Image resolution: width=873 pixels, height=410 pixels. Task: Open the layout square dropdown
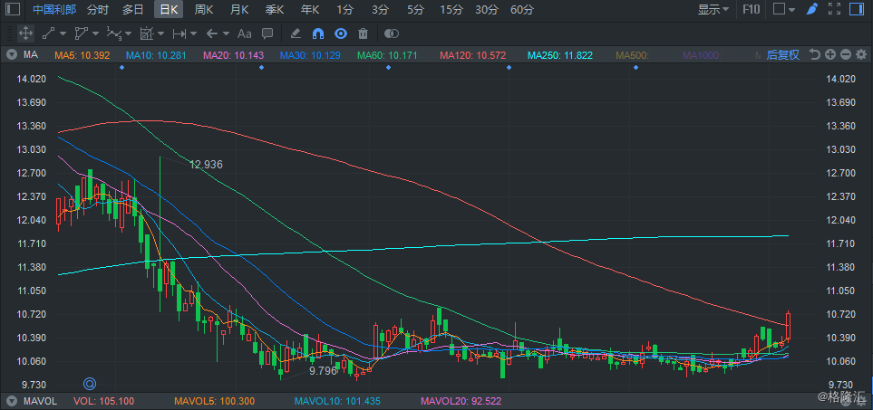785,9
